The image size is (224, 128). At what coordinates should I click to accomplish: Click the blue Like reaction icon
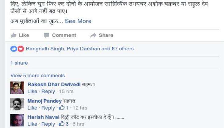[x=14, y=49]
